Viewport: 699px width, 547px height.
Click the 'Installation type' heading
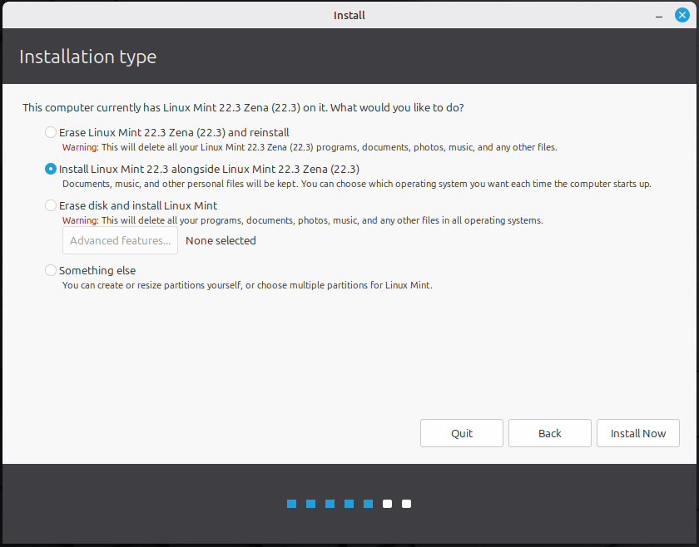88,57
